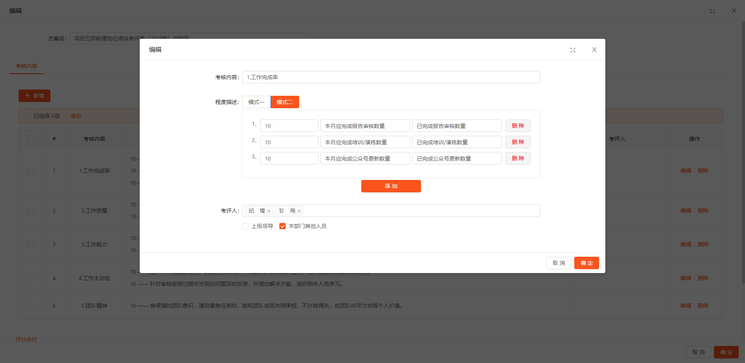Uncheck the 本部门其他人员 checkbox
Image resolution: width=745 pixels, height=363 pixels.
tap(282, 226)
